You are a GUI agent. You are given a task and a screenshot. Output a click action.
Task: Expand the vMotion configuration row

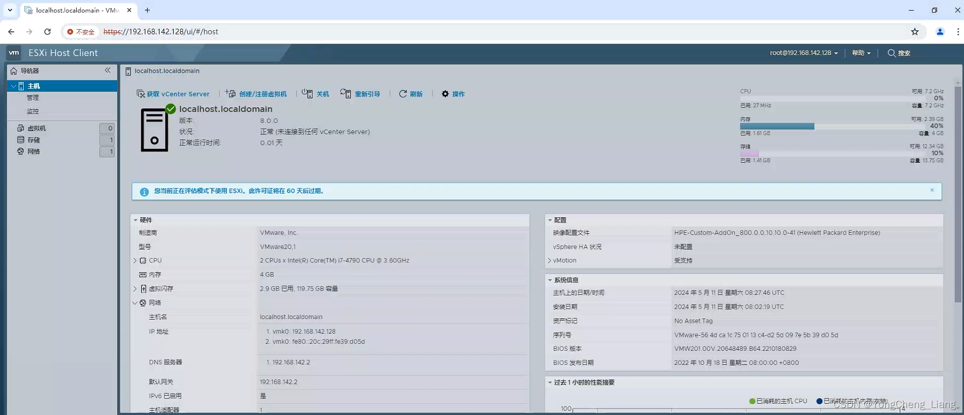pyautogui.click(x=549, y=260)
